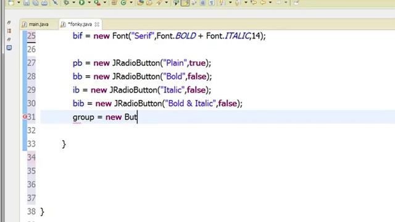
Task: Click the Debug bug icon in toolbar
Action: tap(67, 2)
